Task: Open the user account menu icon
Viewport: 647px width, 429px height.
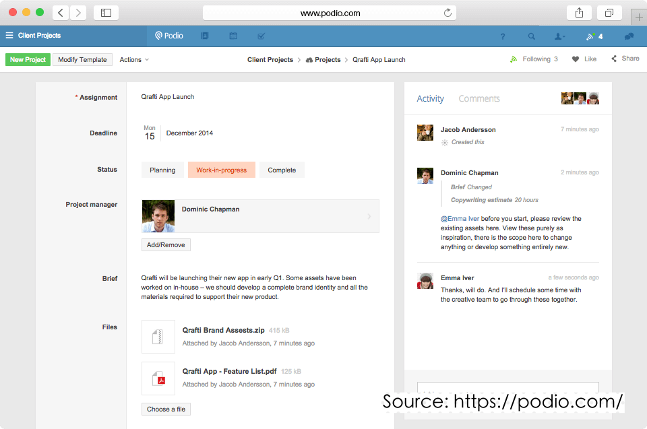Action: 559,36
